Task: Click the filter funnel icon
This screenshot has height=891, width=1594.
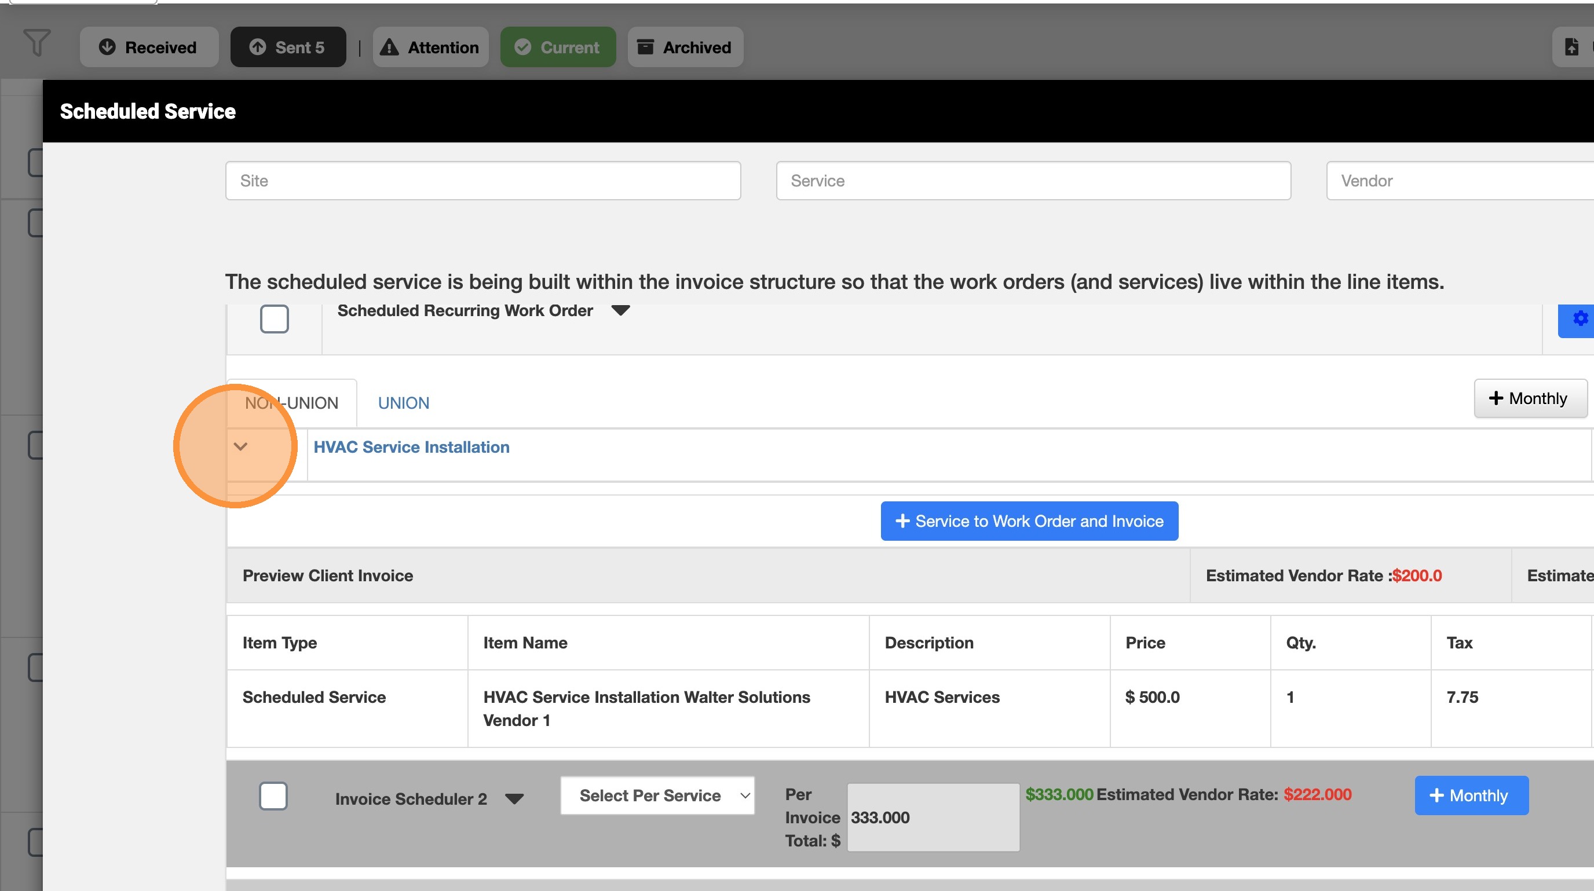Action: [36, 43]
